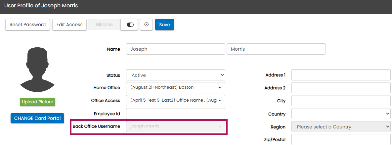
Task: Open the Status dropdown
Action: coord(175,75)
